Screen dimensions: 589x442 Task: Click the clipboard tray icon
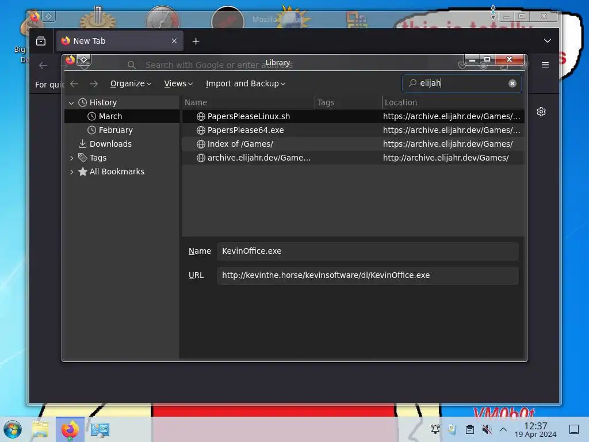point(469,429)
